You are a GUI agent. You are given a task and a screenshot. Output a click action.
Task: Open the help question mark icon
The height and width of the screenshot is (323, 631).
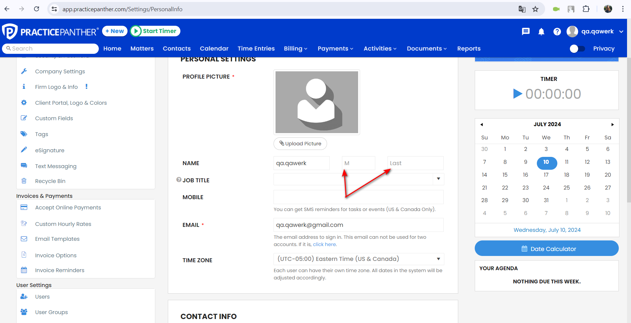pyautogui.click(x=557, y=32)
